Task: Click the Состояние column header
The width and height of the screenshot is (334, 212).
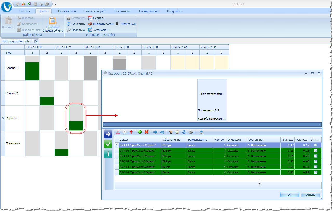Action: click(264, 140)
